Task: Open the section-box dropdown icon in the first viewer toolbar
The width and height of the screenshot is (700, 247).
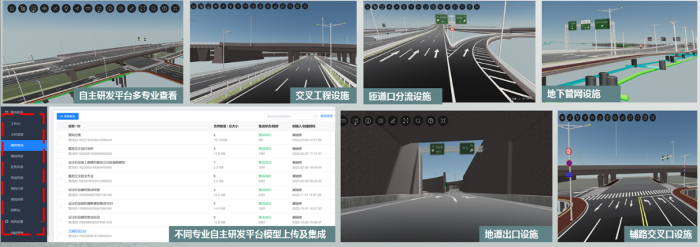Action: click(x=99, y=8)
